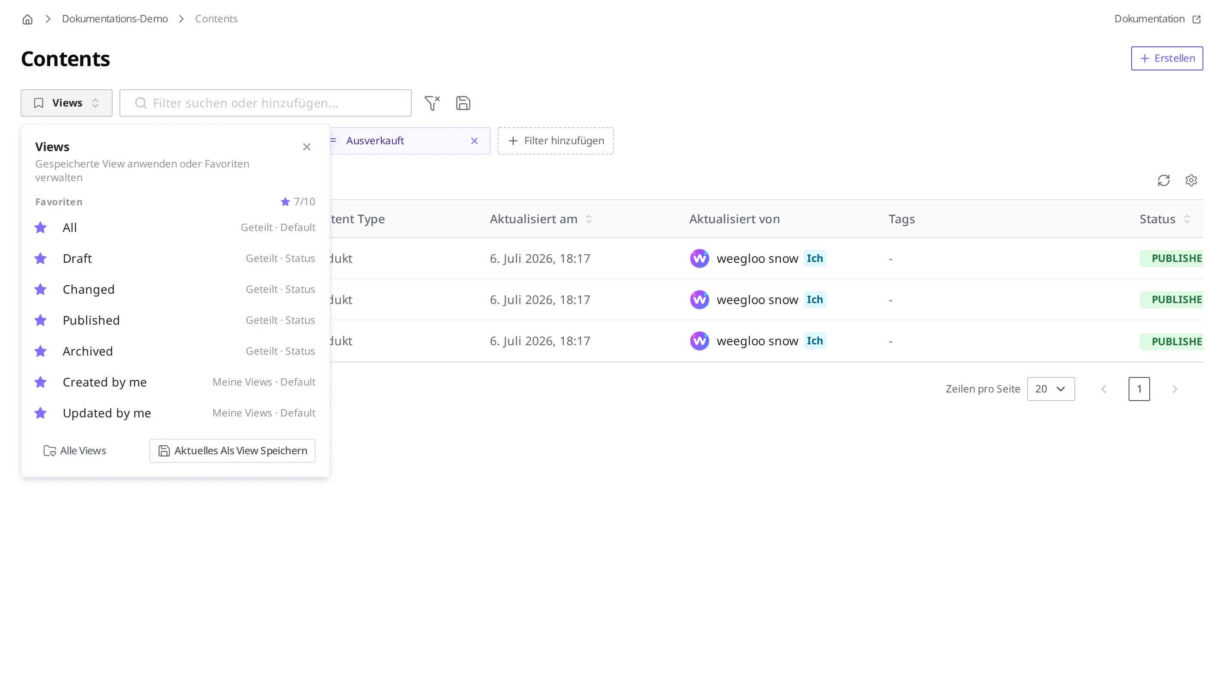Screen dimensions: 1224x687
Task: Close the Views popup panel
Action: [x=307, y=147]
